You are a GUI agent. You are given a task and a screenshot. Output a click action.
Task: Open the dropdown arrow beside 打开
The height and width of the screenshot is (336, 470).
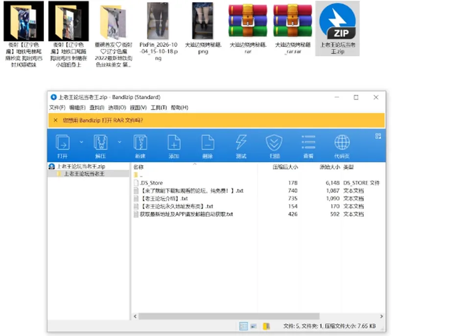[x=81, y=142]
